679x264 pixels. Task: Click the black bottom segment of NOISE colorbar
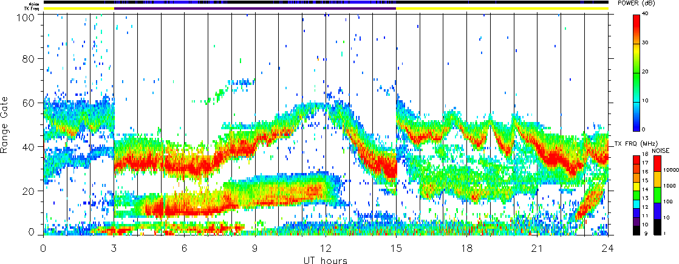(657, 227)
